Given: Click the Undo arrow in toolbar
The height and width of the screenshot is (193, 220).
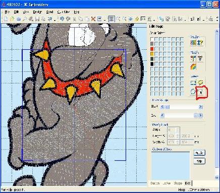Looking at the screenshot, I should [x=62, y=19].
